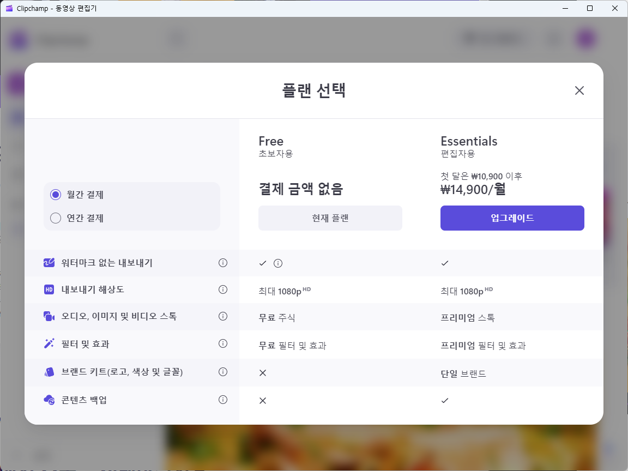This screenshot has height=471, width=628.
Task: Click the 플랜 선택 dialog title
Action: pos(314,90)
